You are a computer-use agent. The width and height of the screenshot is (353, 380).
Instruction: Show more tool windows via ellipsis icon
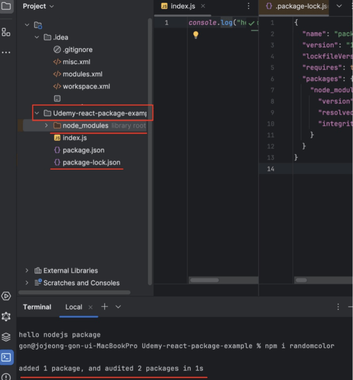pyautogui.click(x=6, y=52)
